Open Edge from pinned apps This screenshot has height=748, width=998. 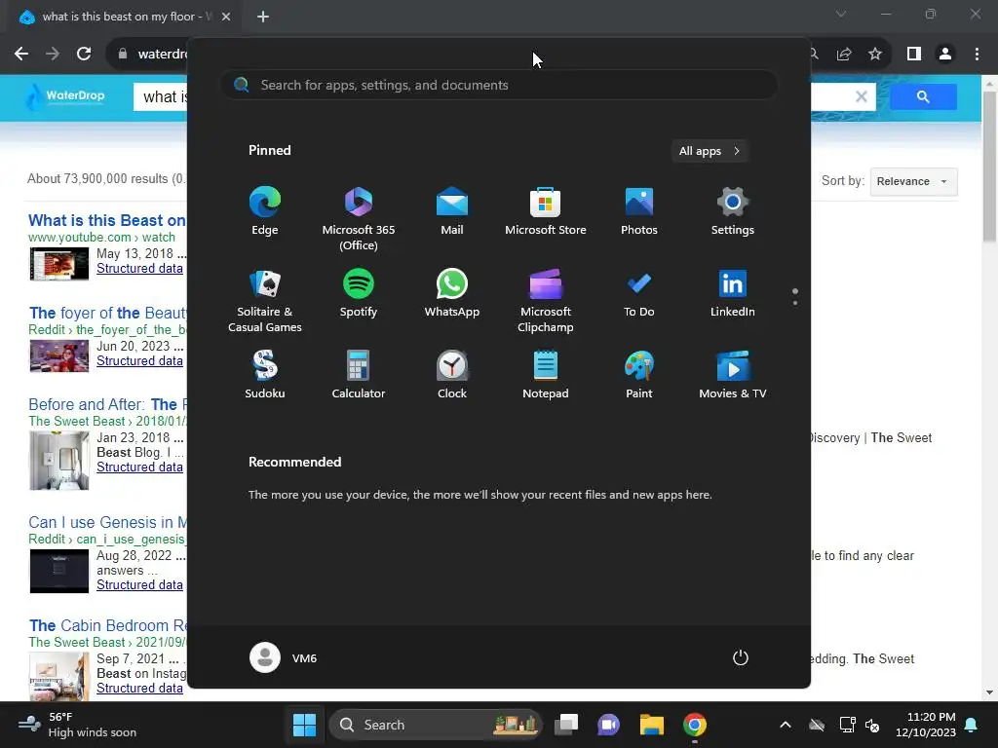coord(265,211)
